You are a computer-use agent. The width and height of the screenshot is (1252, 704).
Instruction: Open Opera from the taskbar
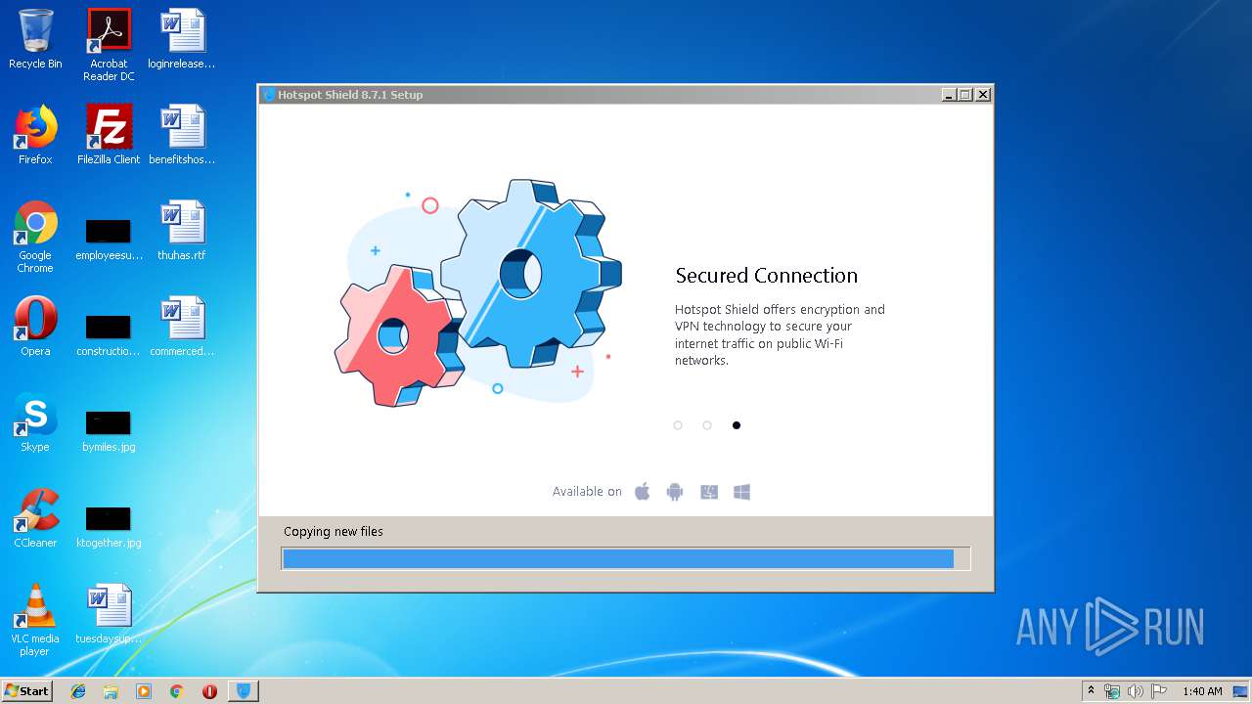point(209,691)
